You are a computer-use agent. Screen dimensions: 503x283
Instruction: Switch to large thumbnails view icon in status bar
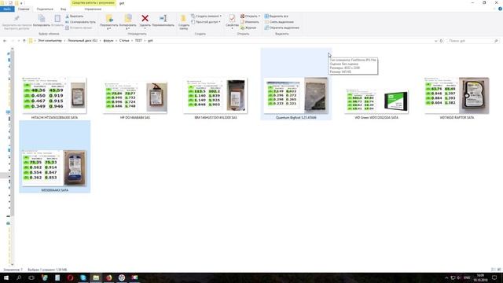(499, 270)
